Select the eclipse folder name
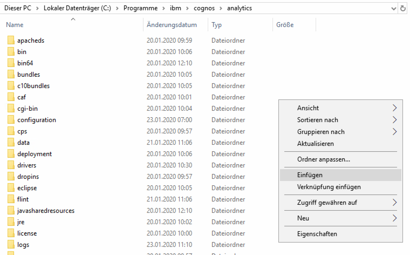The height and width of the screenshot is (255, 410). click(27, 188)
